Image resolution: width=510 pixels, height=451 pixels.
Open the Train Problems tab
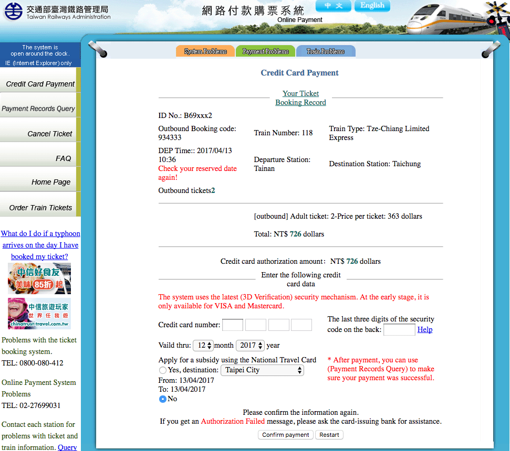[326, 51]
